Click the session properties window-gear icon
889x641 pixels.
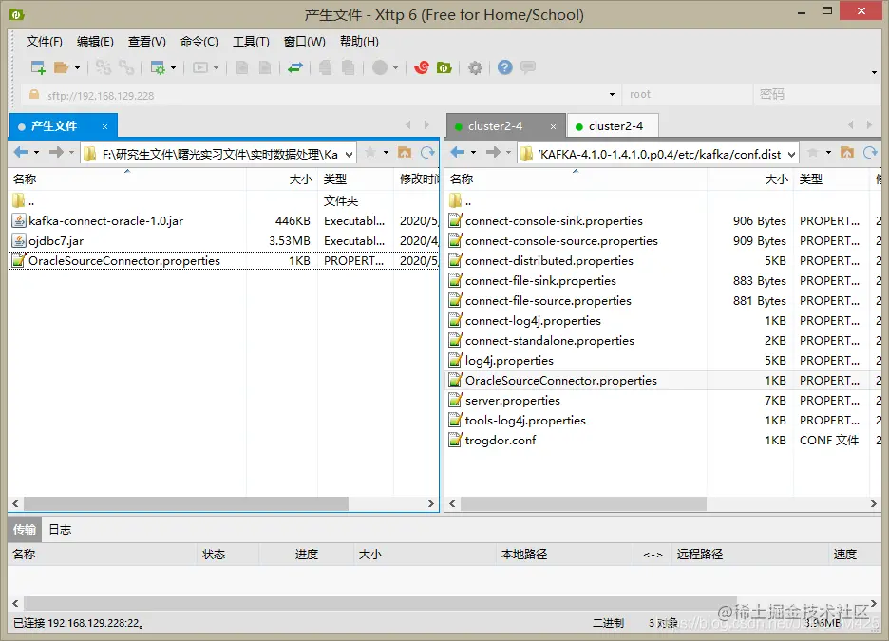pyautogui.click(x=158, y=67)
